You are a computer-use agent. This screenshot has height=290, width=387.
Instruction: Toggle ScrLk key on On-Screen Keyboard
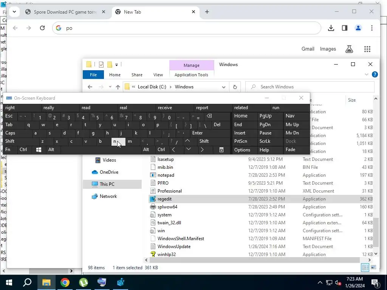pyautogui.click(x=270, y=141)
